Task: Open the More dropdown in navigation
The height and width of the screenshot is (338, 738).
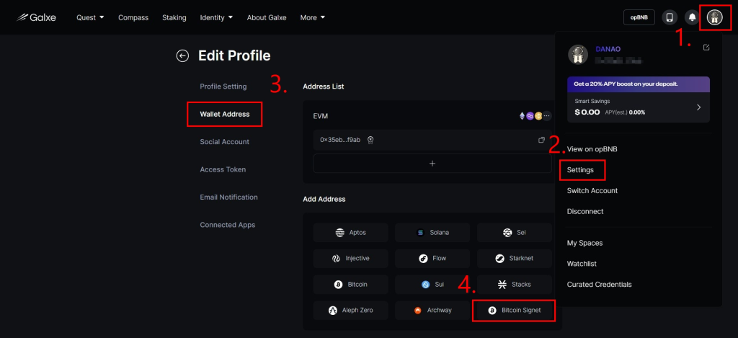Action: (x=312, y=17)
